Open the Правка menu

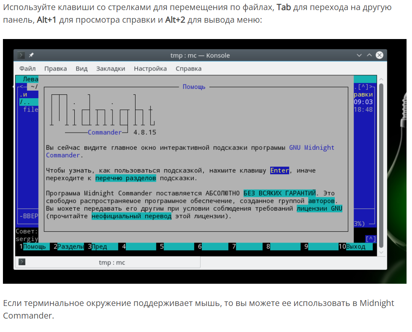coord(55,68)
